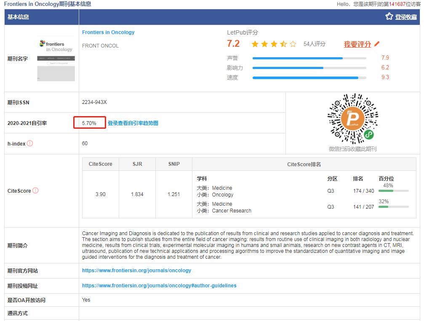Open the Frontiers in Oncology cover thumbnail
This screenshot has width=424, height=321.
(56, 58)
